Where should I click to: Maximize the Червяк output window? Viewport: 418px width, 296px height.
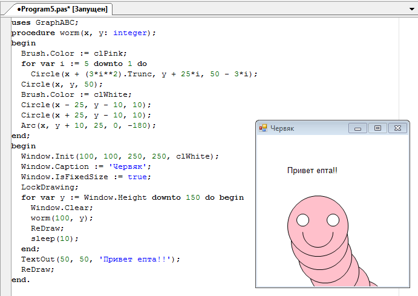point(377,128)
